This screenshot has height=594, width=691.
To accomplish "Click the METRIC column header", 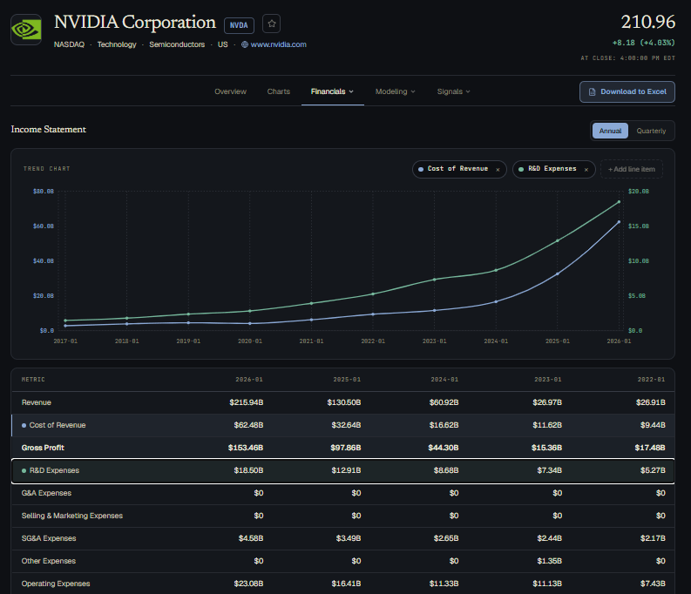I will [33, 380].
